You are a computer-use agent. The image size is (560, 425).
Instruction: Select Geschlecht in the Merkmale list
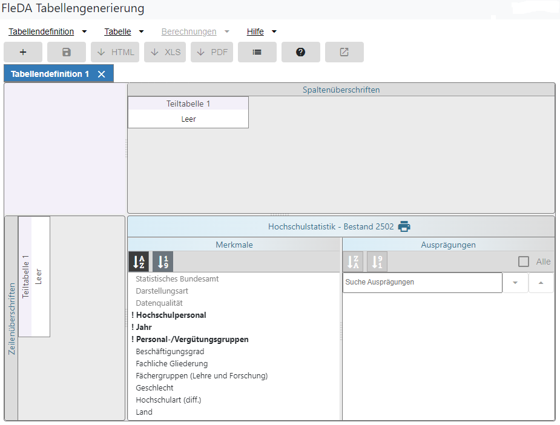(x=154, y=388)
